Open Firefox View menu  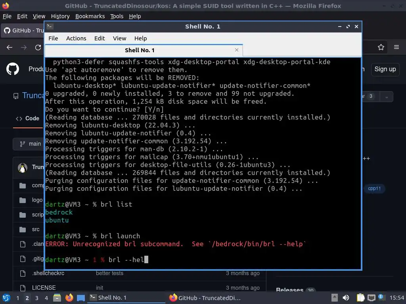click(x=39, y=16)
